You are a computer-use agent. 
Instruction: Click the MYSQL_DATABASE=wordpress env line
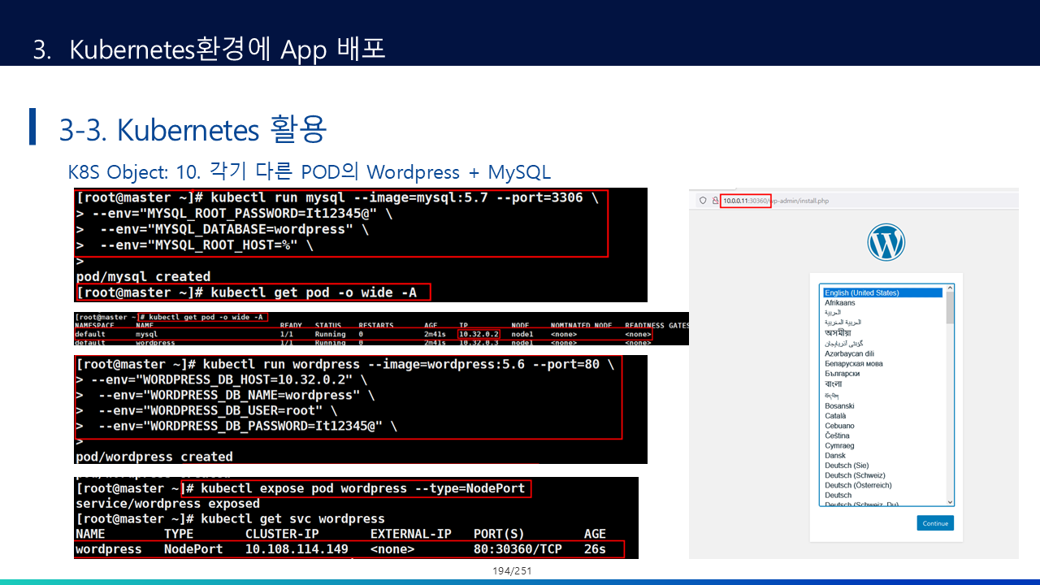(x=223, y=230)
